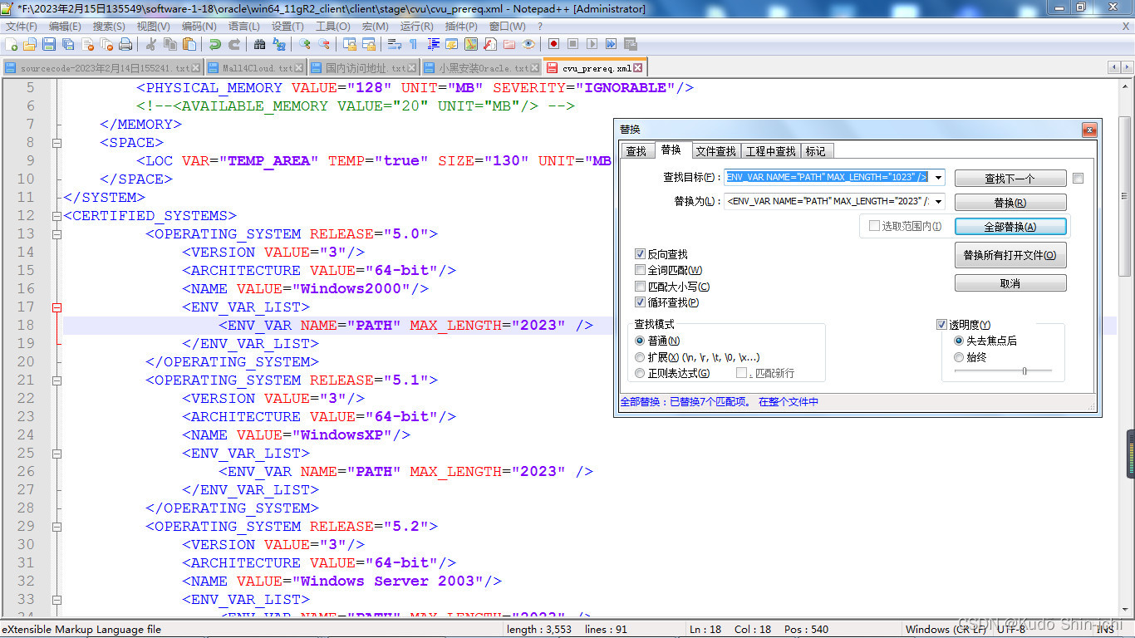This screenshot has width=1135, height=638.
Task: Click the 替换(R) button
Action: [1010, 203]
